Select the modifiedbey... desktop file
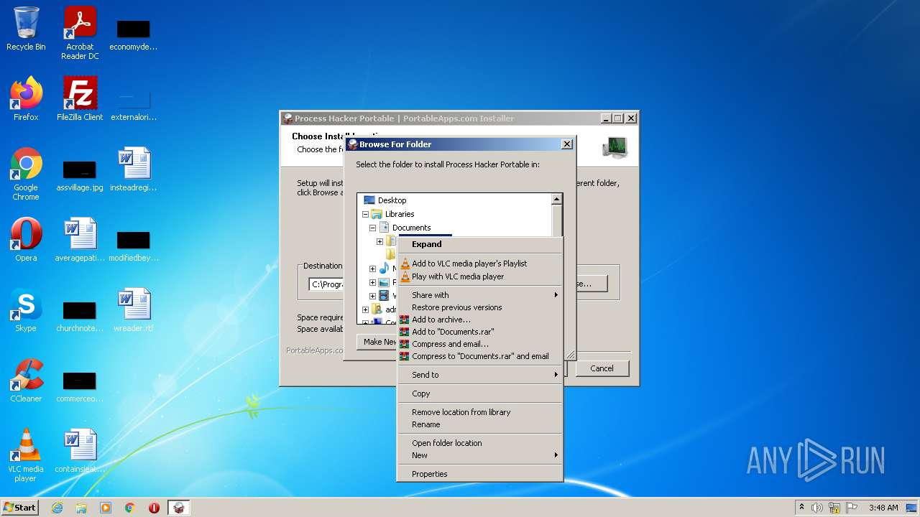Viewport: 920px width, 517px height. [x=134, y=246]
